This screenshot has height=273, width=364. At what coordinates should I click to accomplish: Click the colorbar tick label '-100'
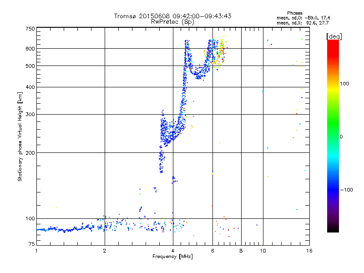point(346,190)
